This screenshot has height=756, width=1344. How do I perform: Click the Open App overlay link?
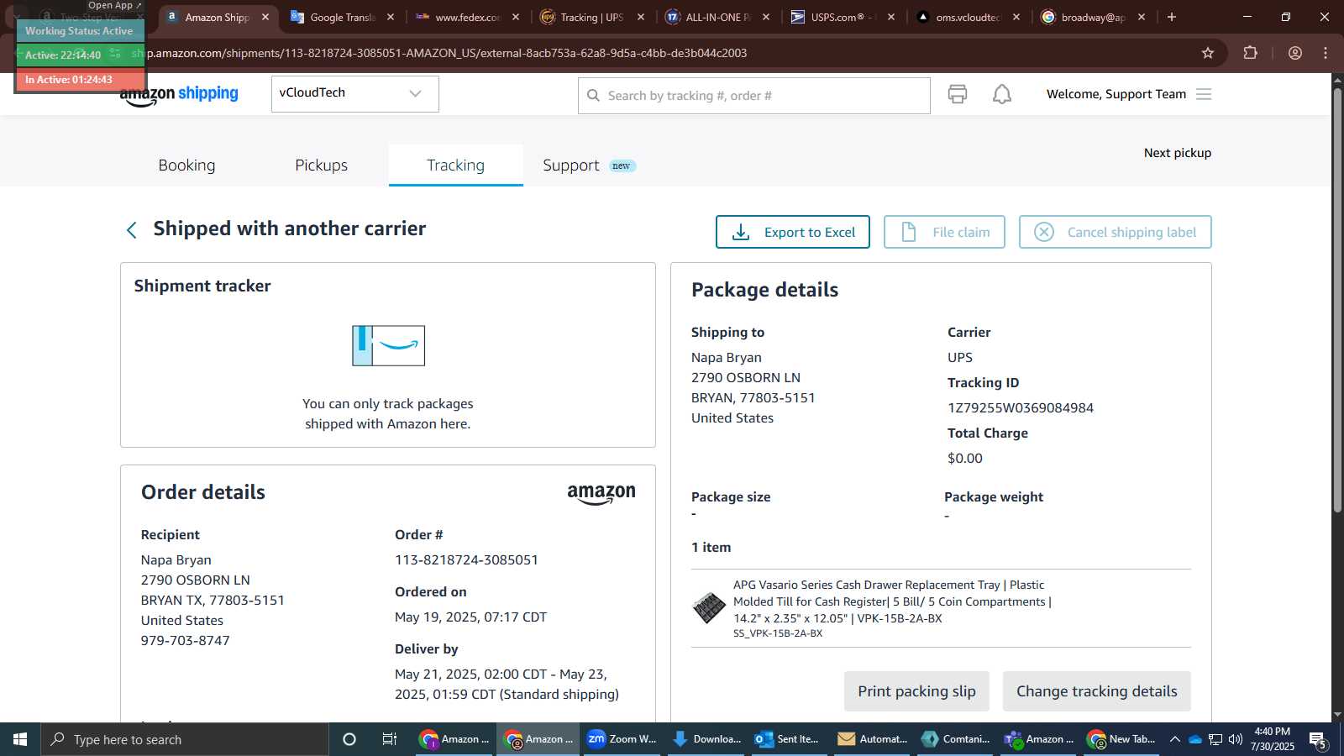[115, 5]
